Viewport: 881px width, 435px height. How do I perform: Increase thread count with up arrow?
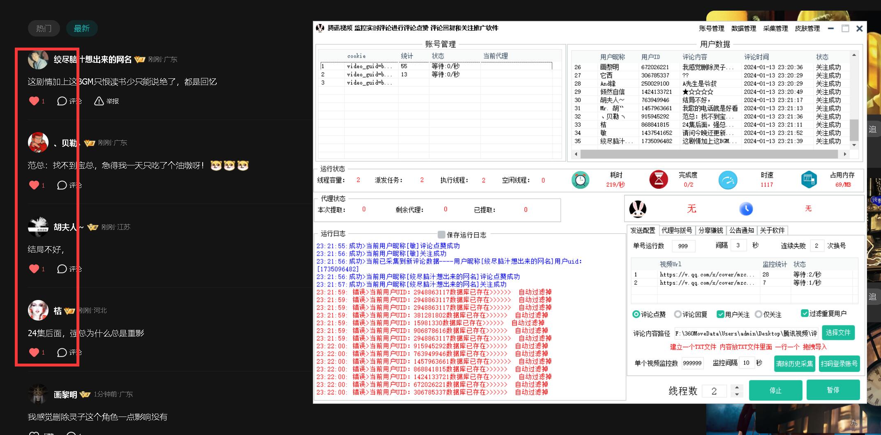point(737,387)
